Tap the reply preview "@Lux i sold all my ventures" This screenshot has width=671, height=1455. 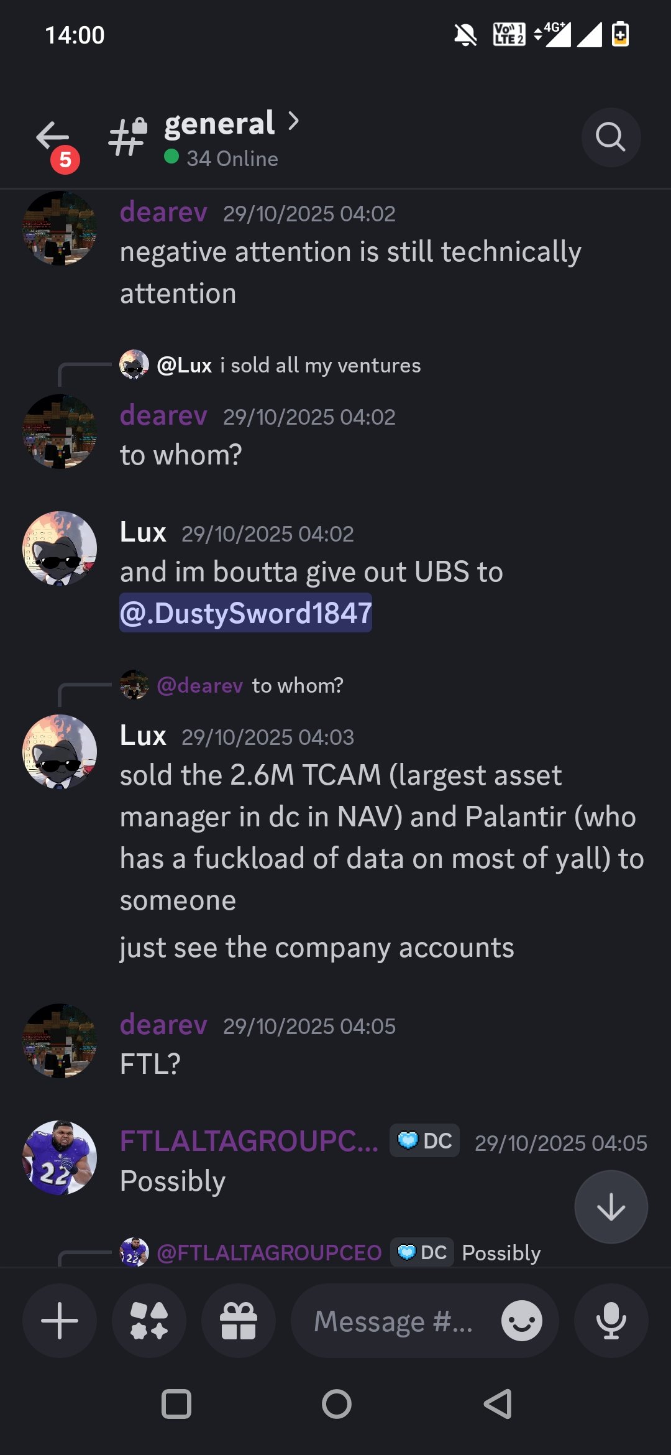click(289, 365)
